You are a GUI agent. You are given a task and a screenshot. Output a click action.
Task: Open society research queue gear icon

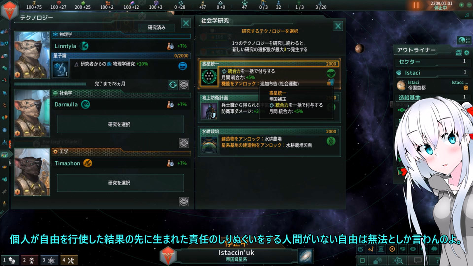(184, 143)
